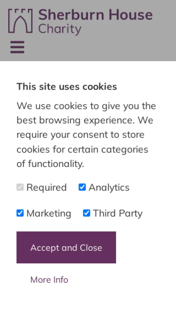Click the Third Party label text

pos(117,213)
